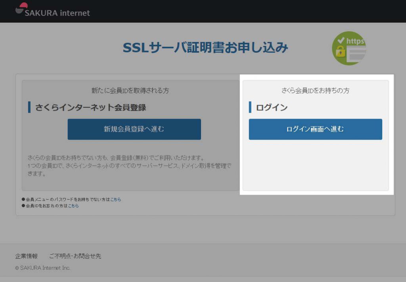Open the こちら link for forgotten member ID
Viewport: 406px width, 282px height.
[73, 206]
